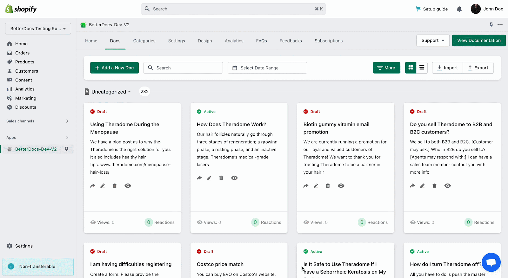Switch to the FAQs tab
The image size is (508, 278).
click(262, 41)
